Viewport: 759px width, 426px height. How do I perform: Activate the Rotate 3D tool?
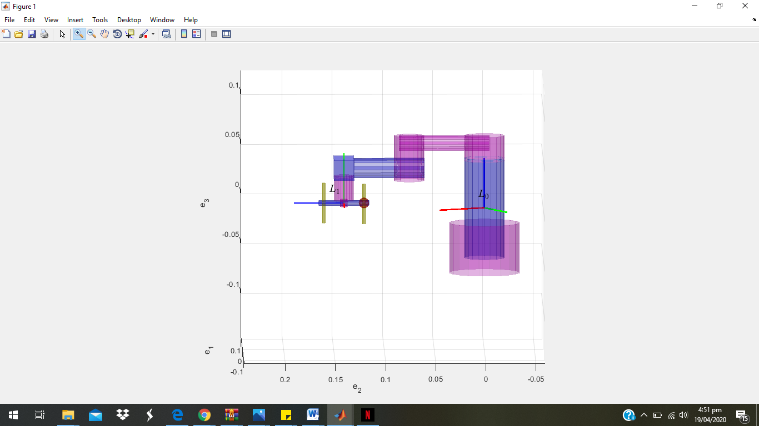(117, 34)
